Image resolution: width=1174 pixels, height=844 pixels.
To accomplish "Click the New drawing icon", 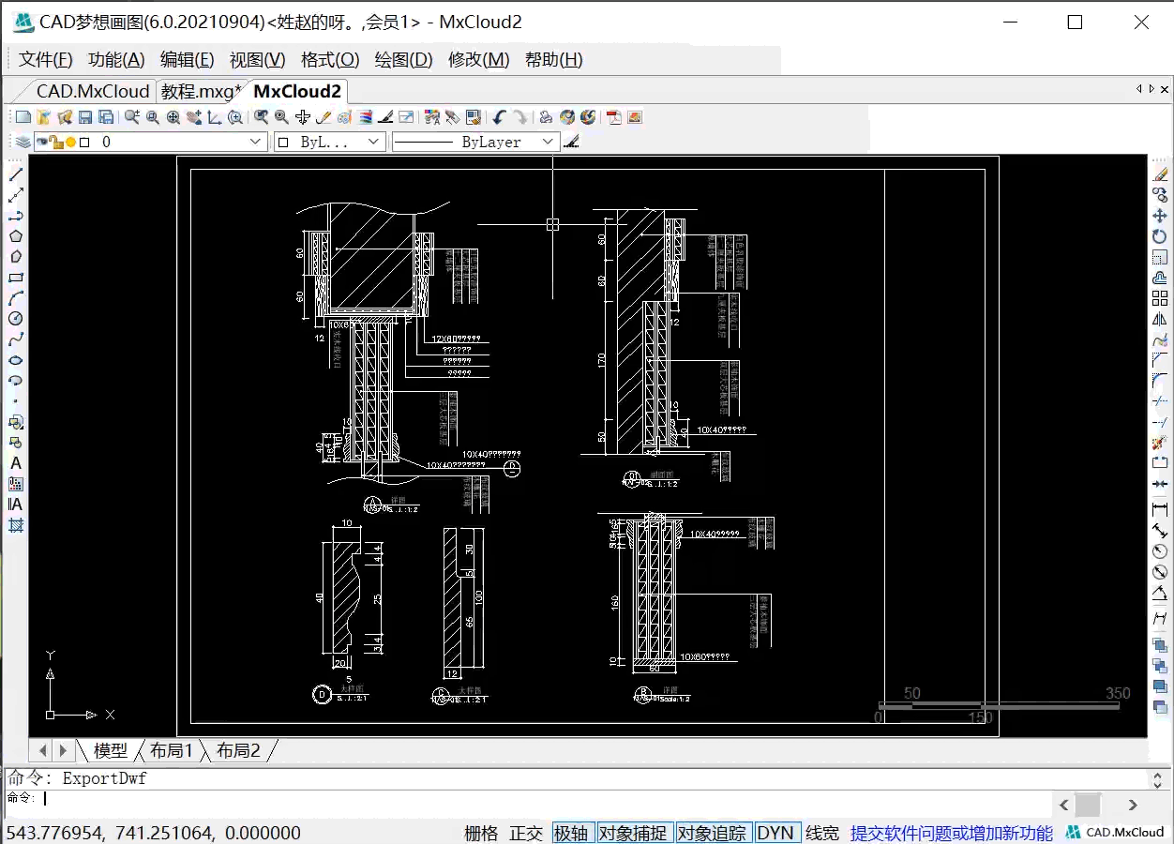I will pos(23,117).
